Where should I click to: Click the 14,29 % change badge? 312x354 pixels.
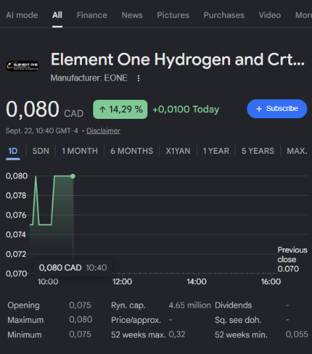120,109
